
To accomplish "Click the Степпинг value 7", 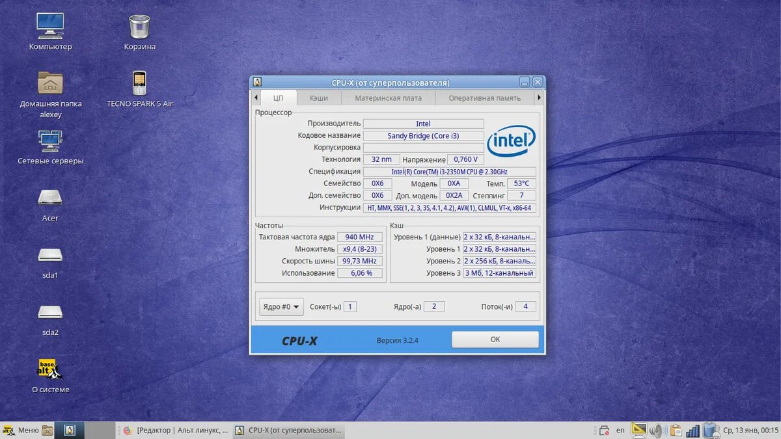I will coord(521,195).
